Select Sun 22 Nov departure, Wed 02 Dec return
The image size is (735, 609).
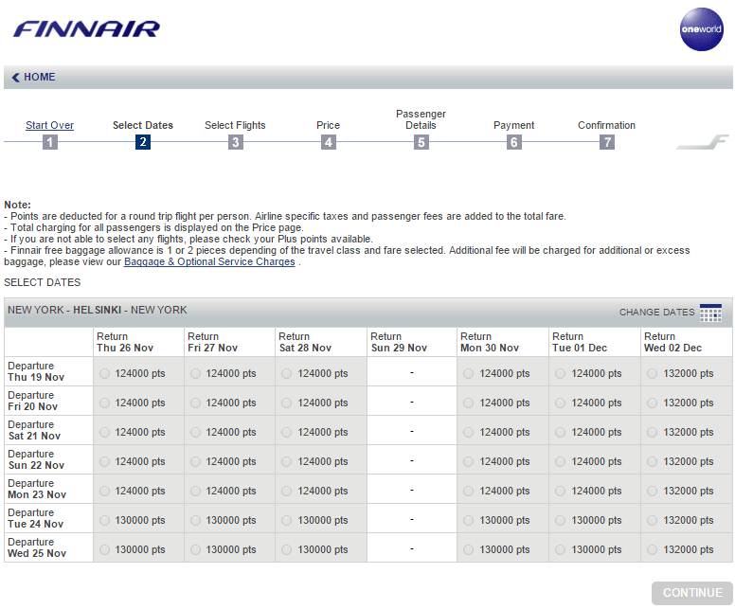[x=652, y=462]
